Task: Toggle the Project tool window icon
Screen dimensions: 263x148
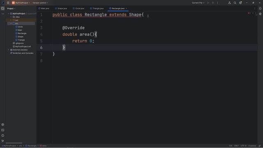Action: click(x=3, y=8)
